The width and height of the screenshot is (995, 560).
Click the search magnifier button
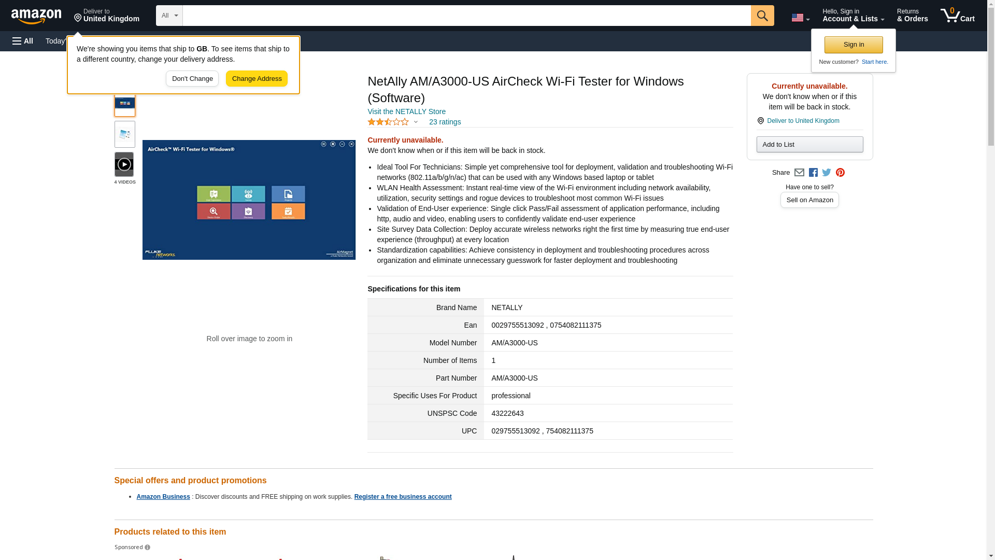tap(762, 16)
